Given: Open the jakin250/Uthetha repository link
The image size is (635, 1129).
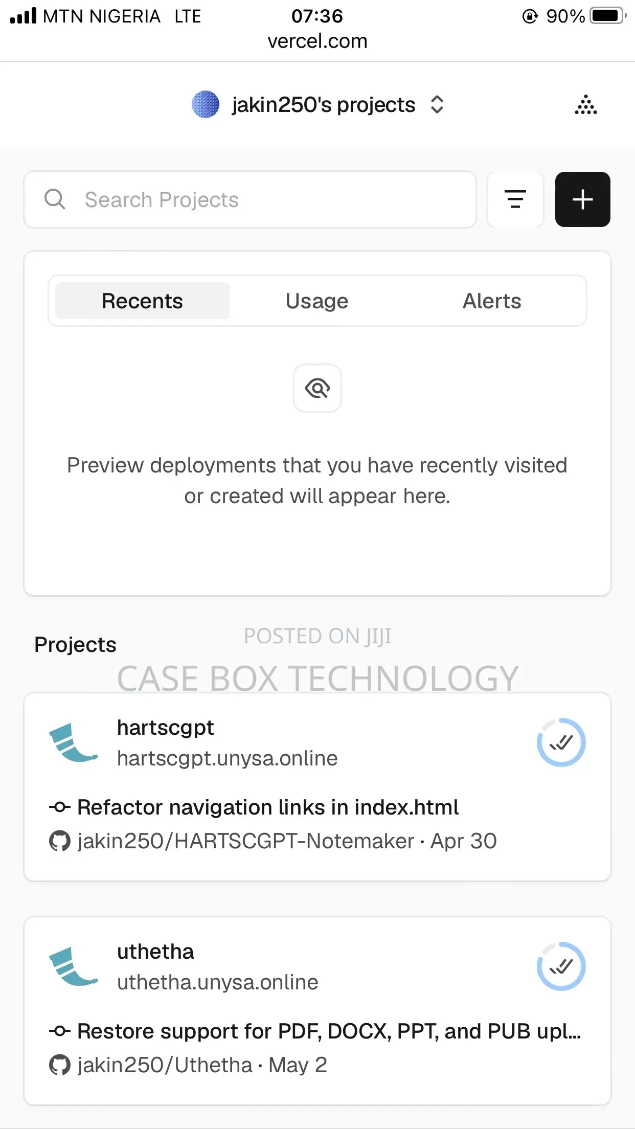Looking at the screenshot, I should pos(165,1065).
